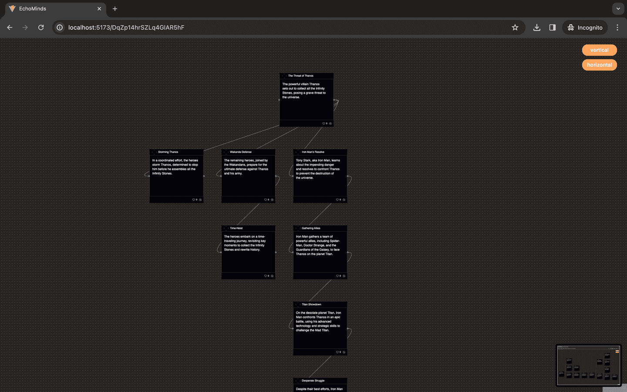Viewport: 627px width, 392px height.
Task: Close the EchoMinds tab
Action: [x=99, y=9]
